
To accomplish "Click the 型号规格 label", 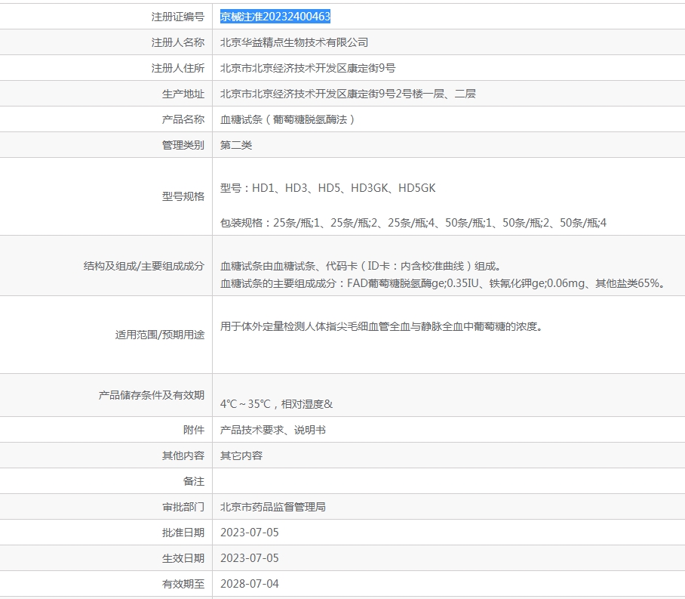I will coord(183,196).
